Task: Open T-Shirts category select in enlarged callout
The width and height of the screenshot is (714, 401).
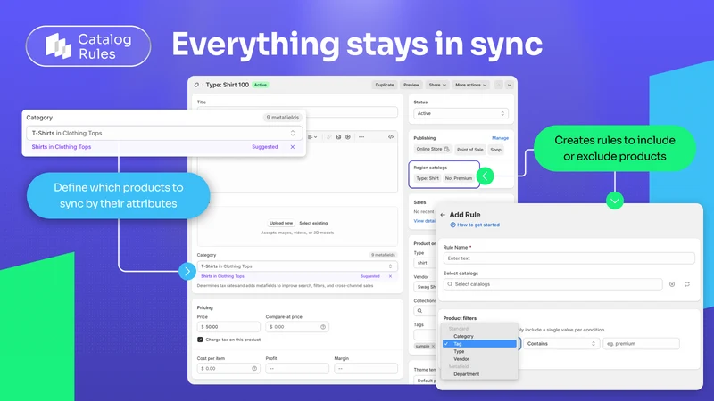Action: pos(164,133)
